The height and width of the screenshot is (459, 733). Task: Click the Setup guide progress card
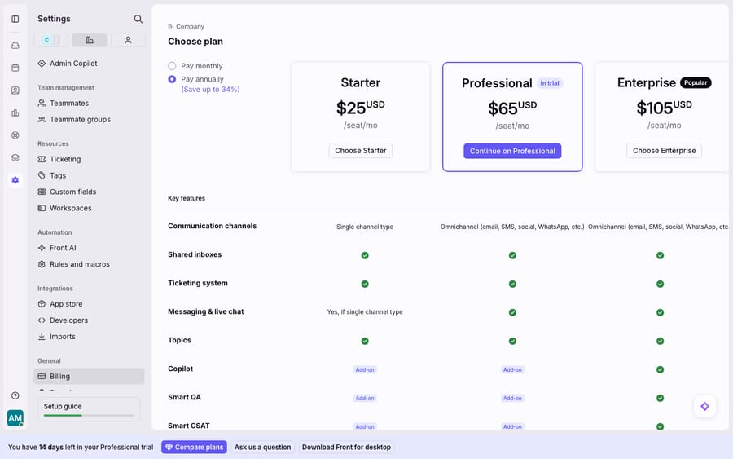click(x=89, y=409)
